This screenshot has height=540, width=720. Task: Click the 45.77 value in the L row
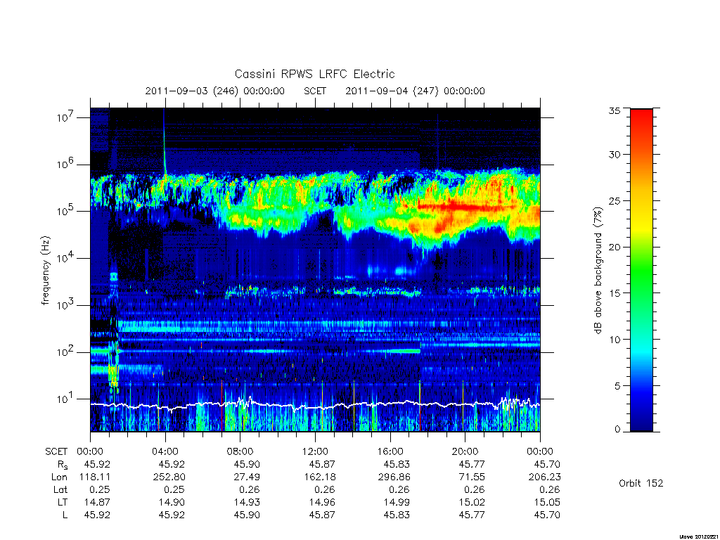pos(472,515)
